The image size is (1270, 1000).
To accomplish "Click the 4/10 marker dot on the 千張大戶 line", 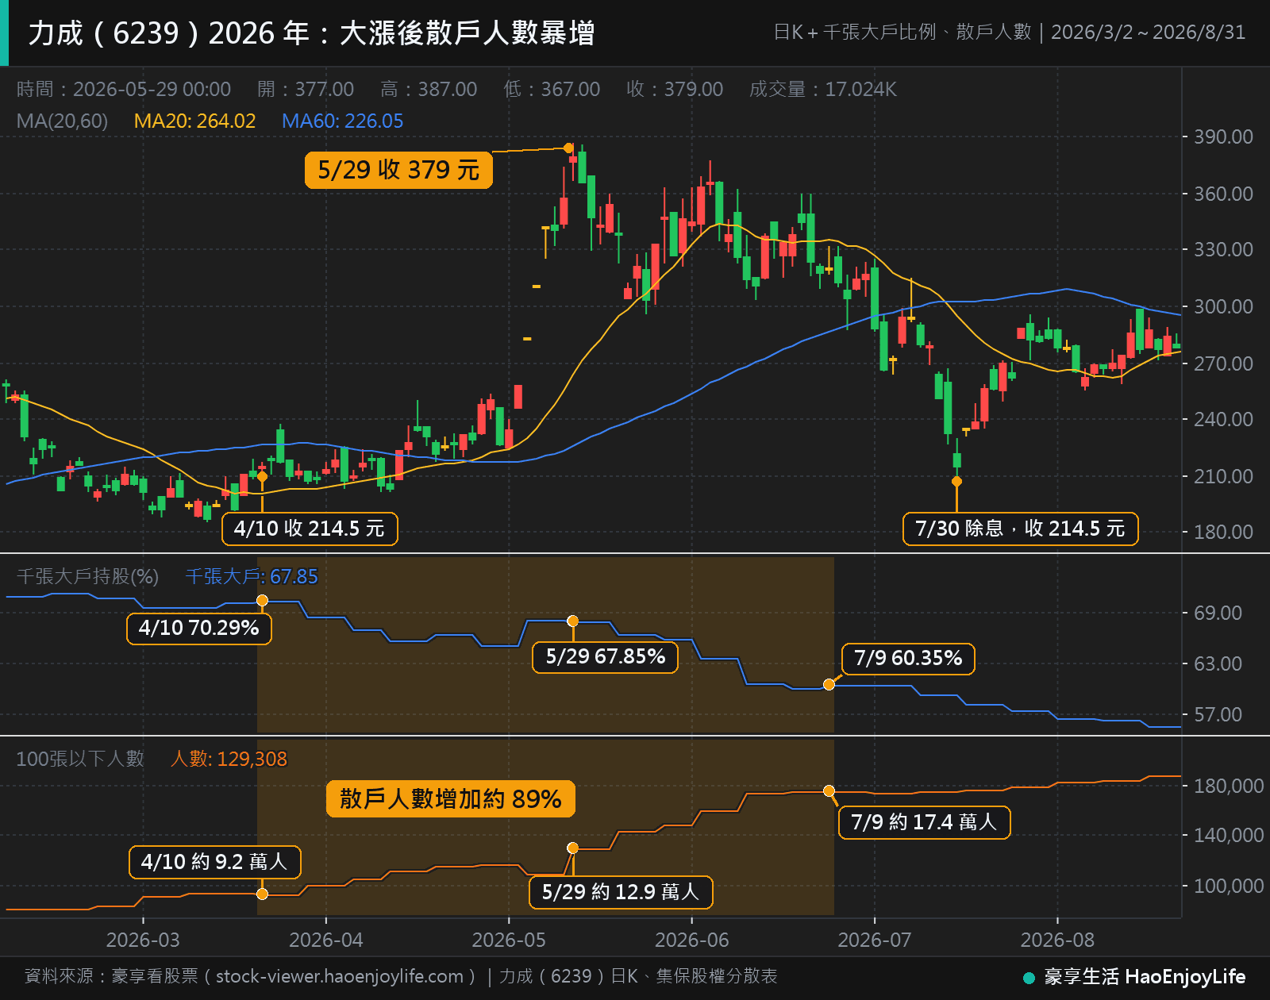I will click(x=263, y=600).
